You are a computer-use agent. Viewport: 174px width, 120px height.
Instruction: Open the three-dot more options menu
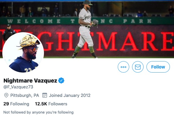point(123,67)
